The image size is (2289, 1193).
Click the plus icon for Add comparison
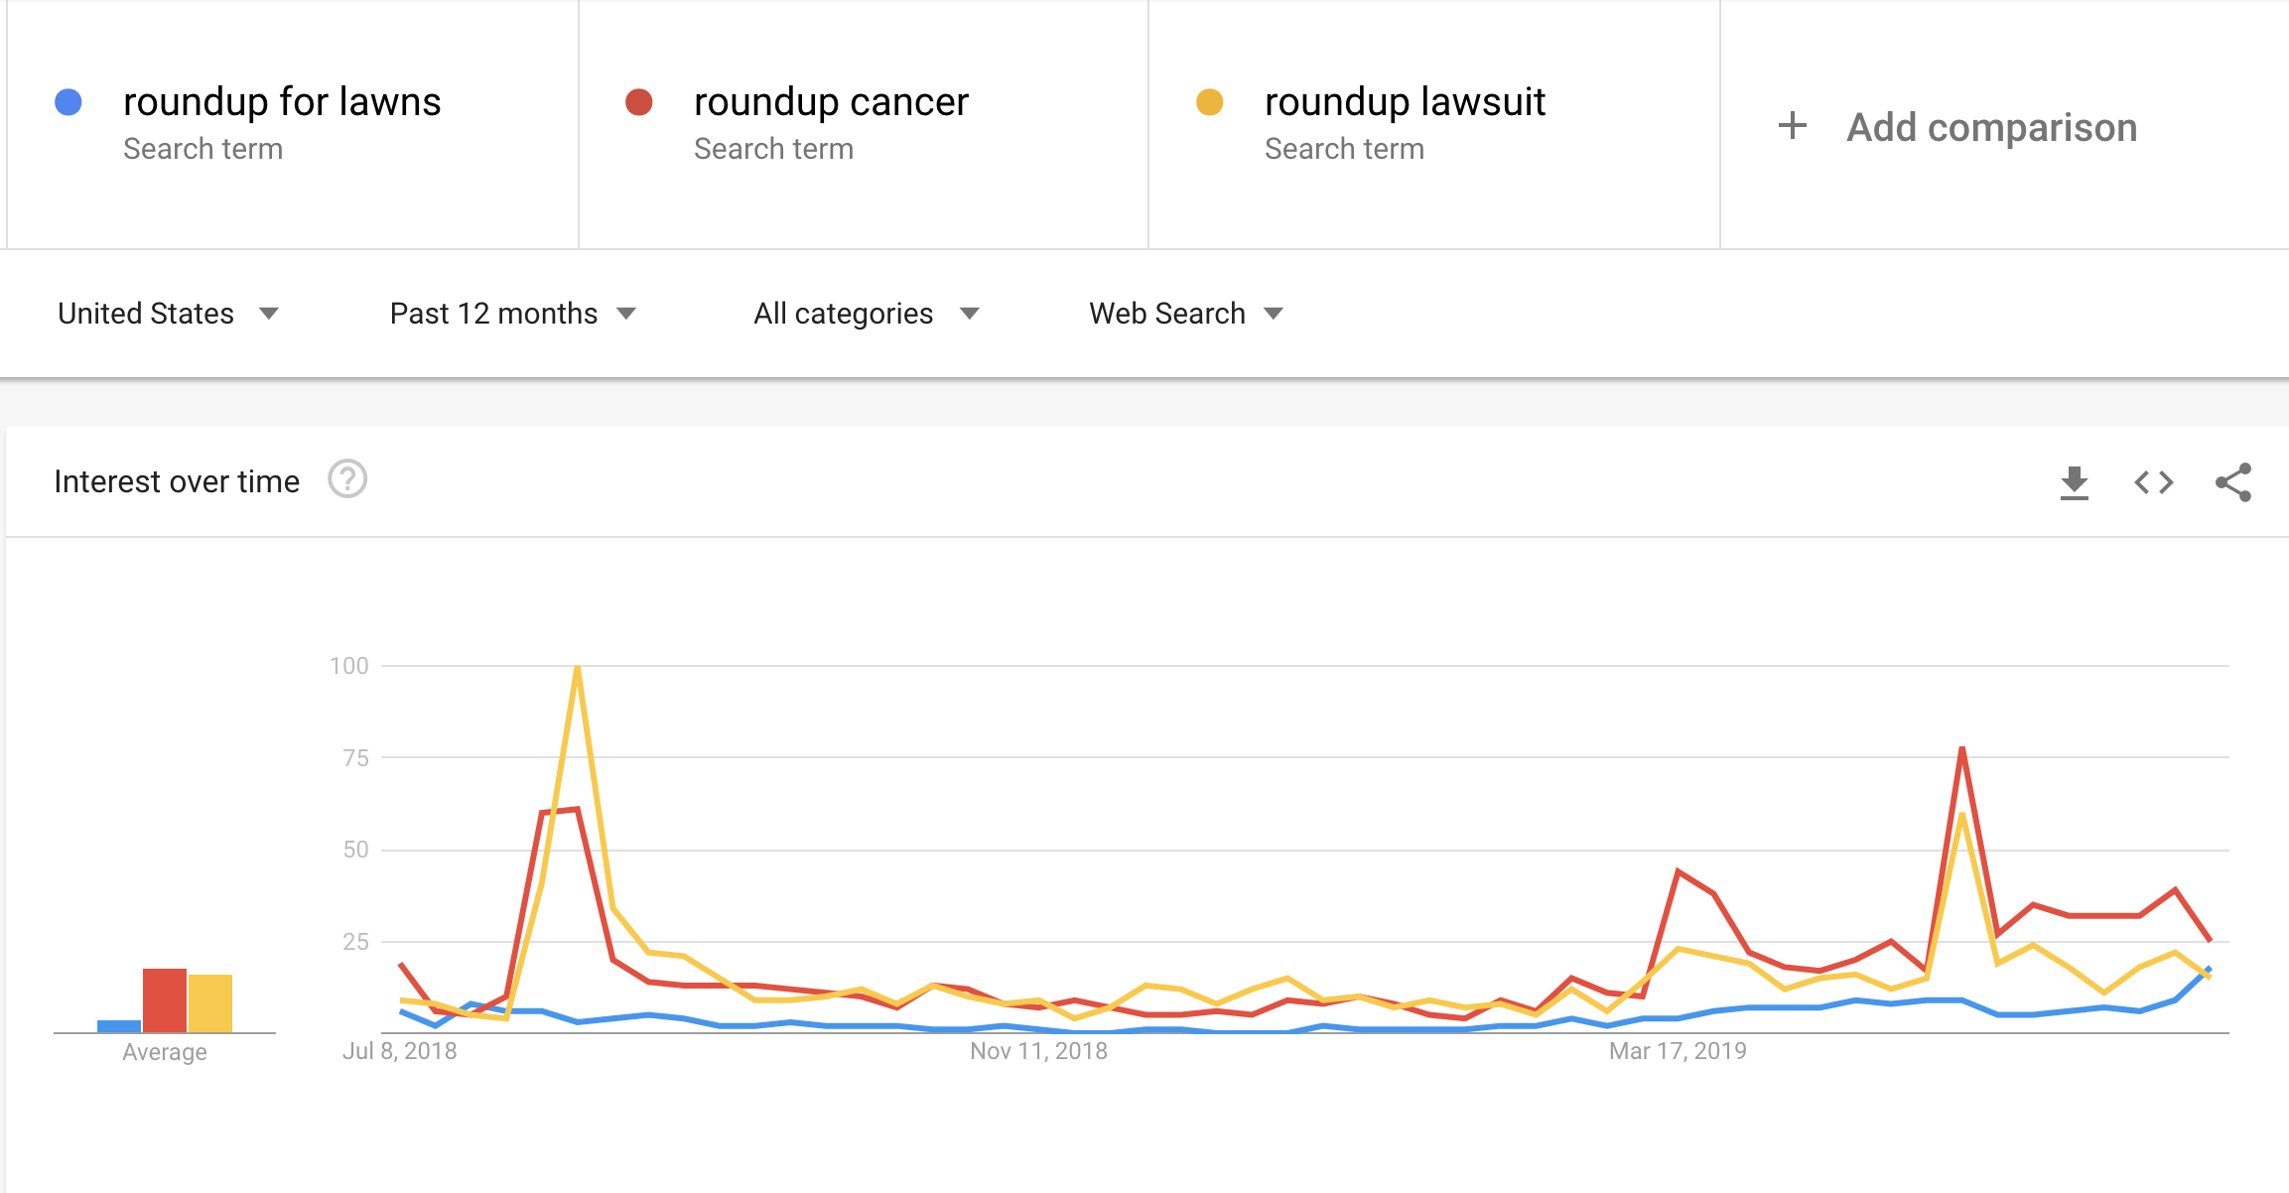point(1792,126)
